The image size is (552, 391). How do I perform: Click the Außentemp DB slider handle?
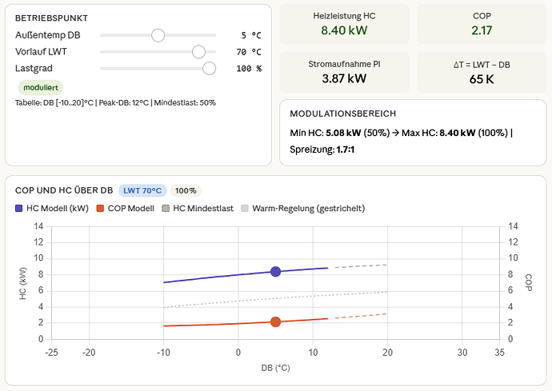[x=158, y=35]
